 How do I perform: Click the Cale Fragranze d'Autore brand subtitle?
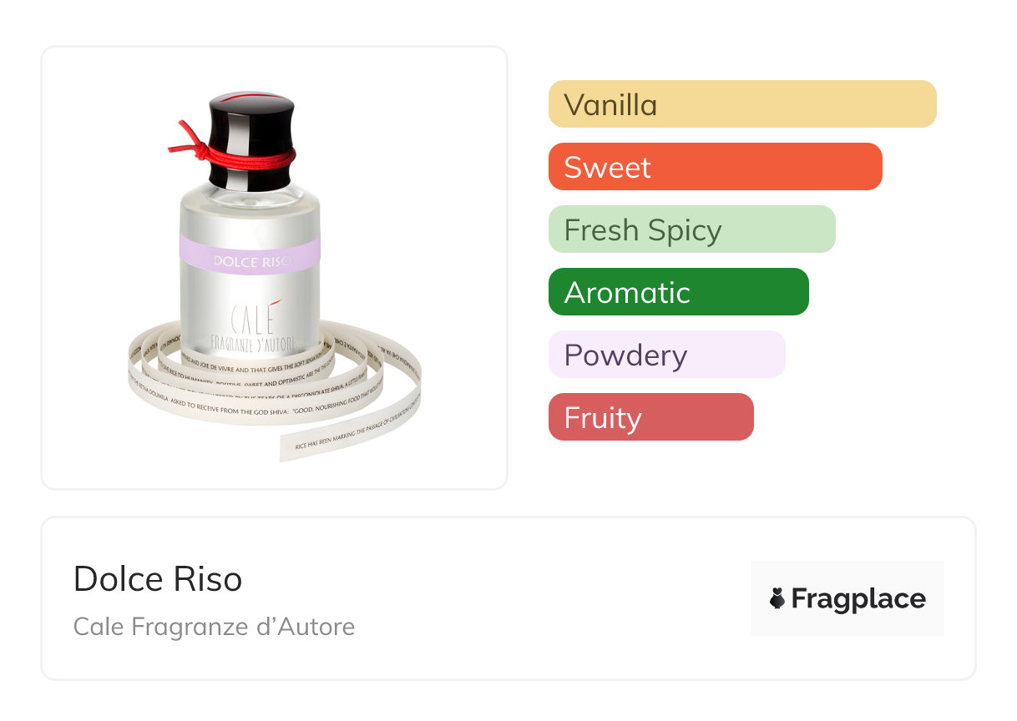pyautogui.click(x=214, y=627)
